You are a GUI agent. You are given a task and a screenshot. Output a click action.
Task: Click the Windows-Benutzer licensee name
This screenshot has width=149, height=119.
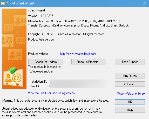point(41,71)
